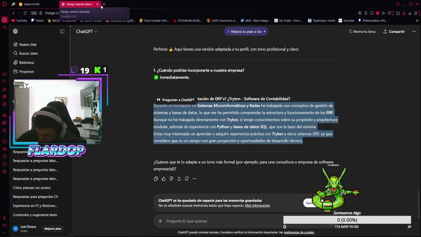Viewport: 421px width, 237px height.
Task: Open IPGeolocation API bookmark
Action: coord(373,20)
